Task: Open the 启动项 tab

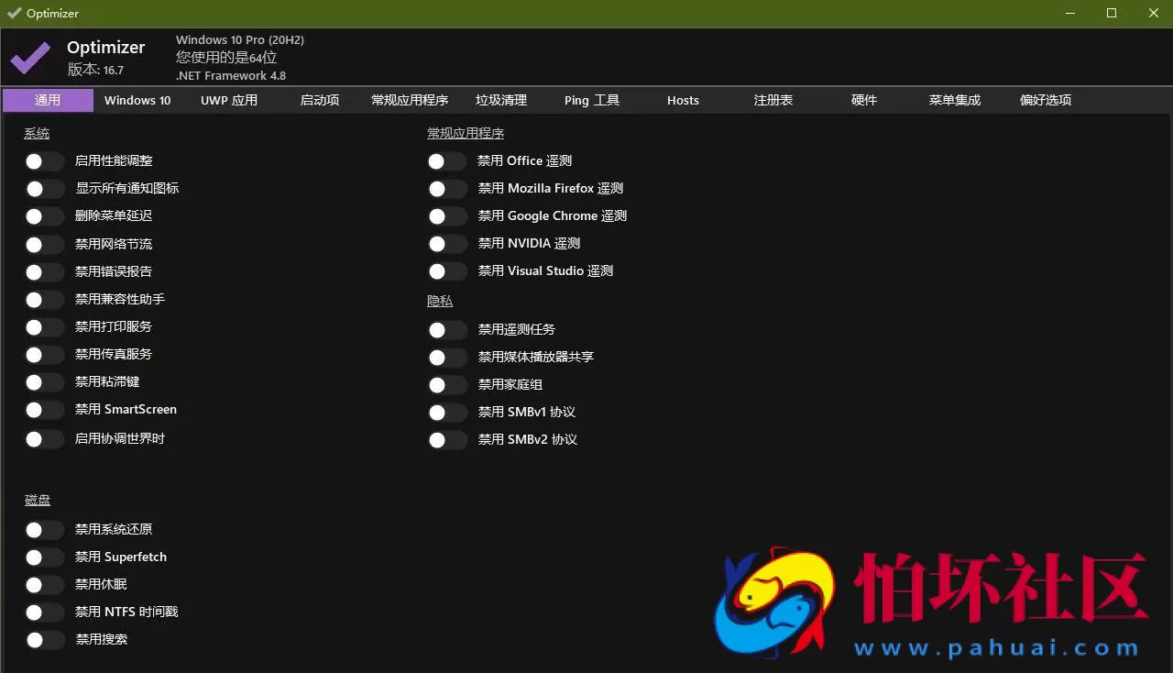Action: (x=319, y=100)
